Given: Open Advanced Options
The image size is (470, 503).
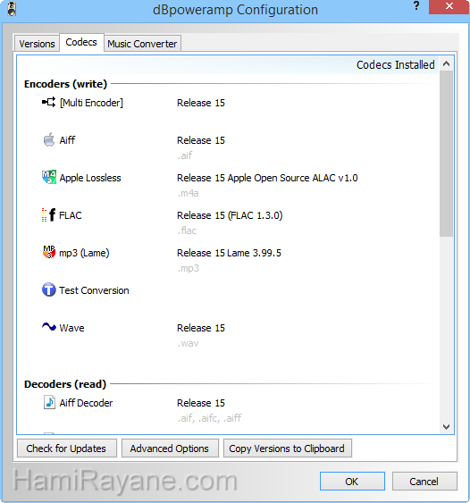Looking at the screenshot, I should point(170,449).
